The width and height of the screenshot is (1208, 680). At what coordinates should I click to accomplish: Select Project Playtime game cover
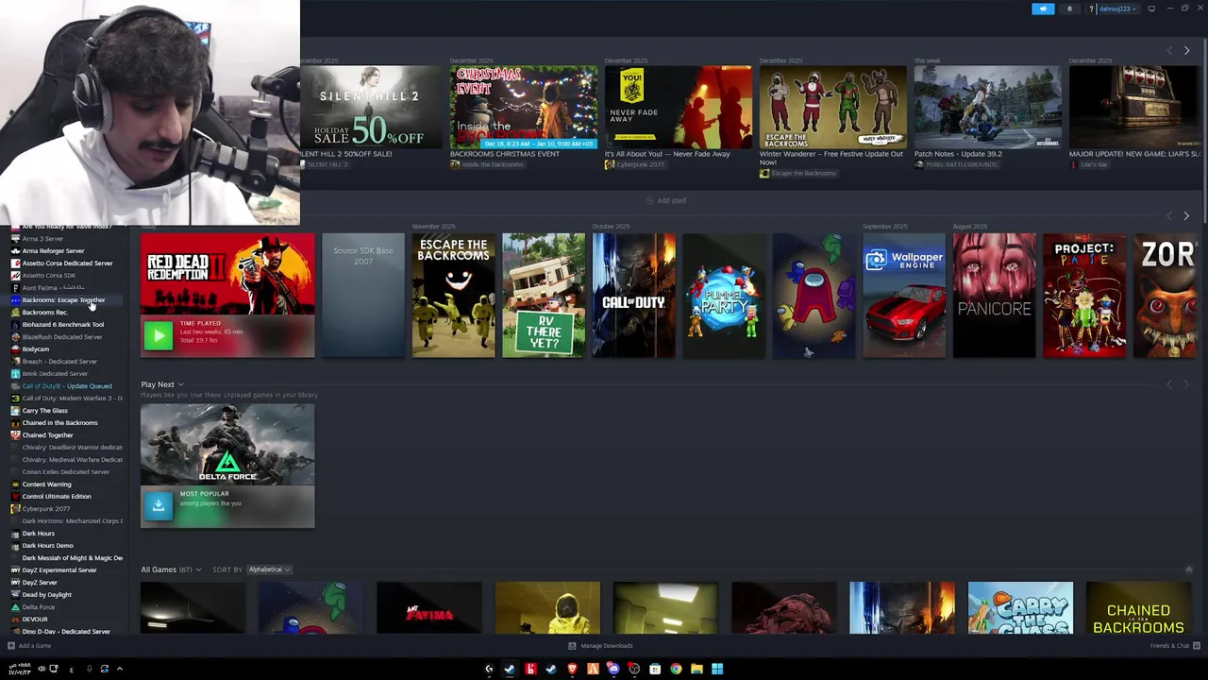(x=1084, y=296)
